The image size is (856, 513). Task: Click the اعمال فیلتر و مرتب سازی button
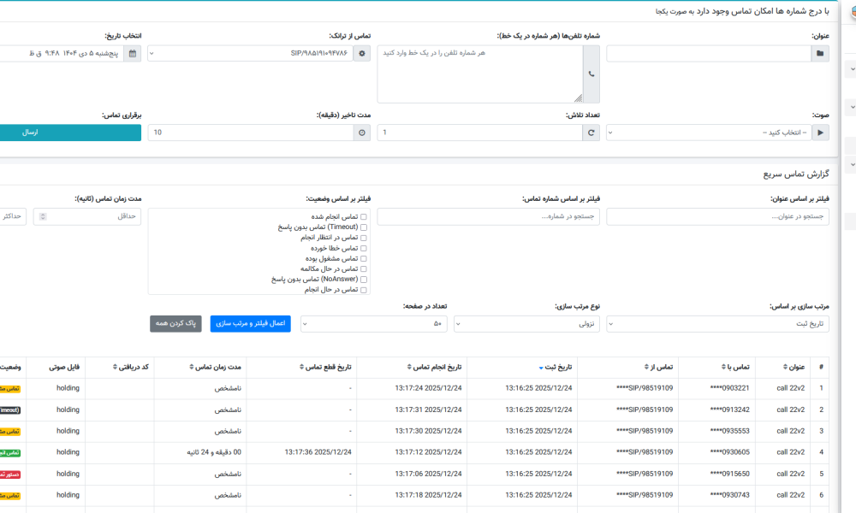(x=250, y=324)
